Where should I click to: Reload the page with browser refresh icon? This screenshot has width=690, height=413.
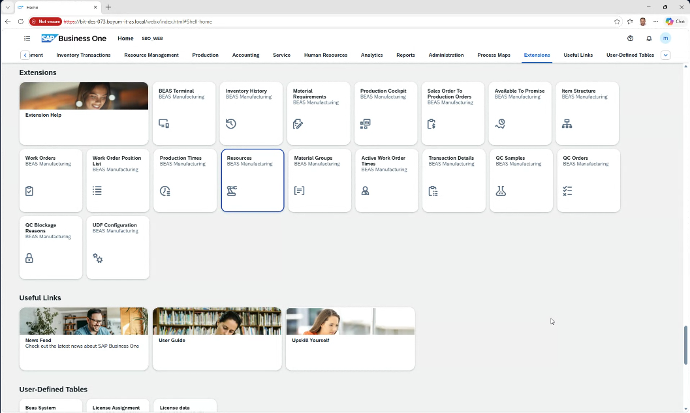coord(21,22)
